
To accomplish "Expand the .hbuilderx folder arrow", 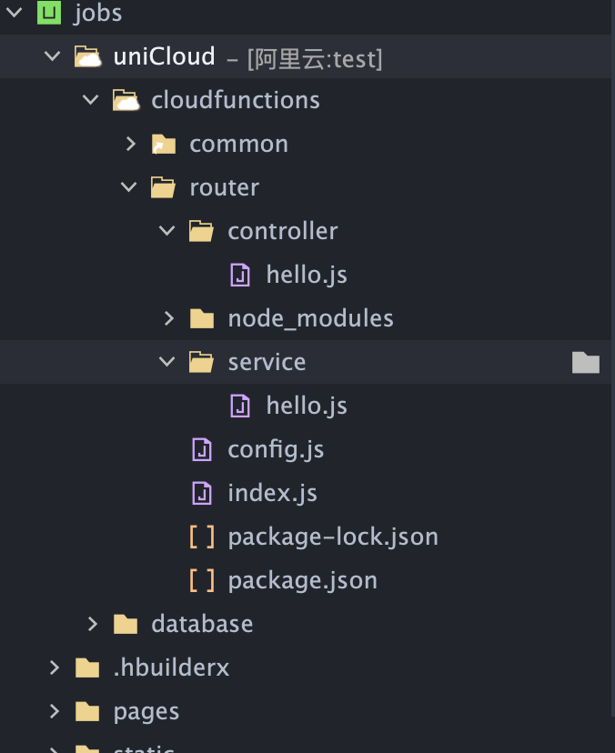I will (54, 668).
